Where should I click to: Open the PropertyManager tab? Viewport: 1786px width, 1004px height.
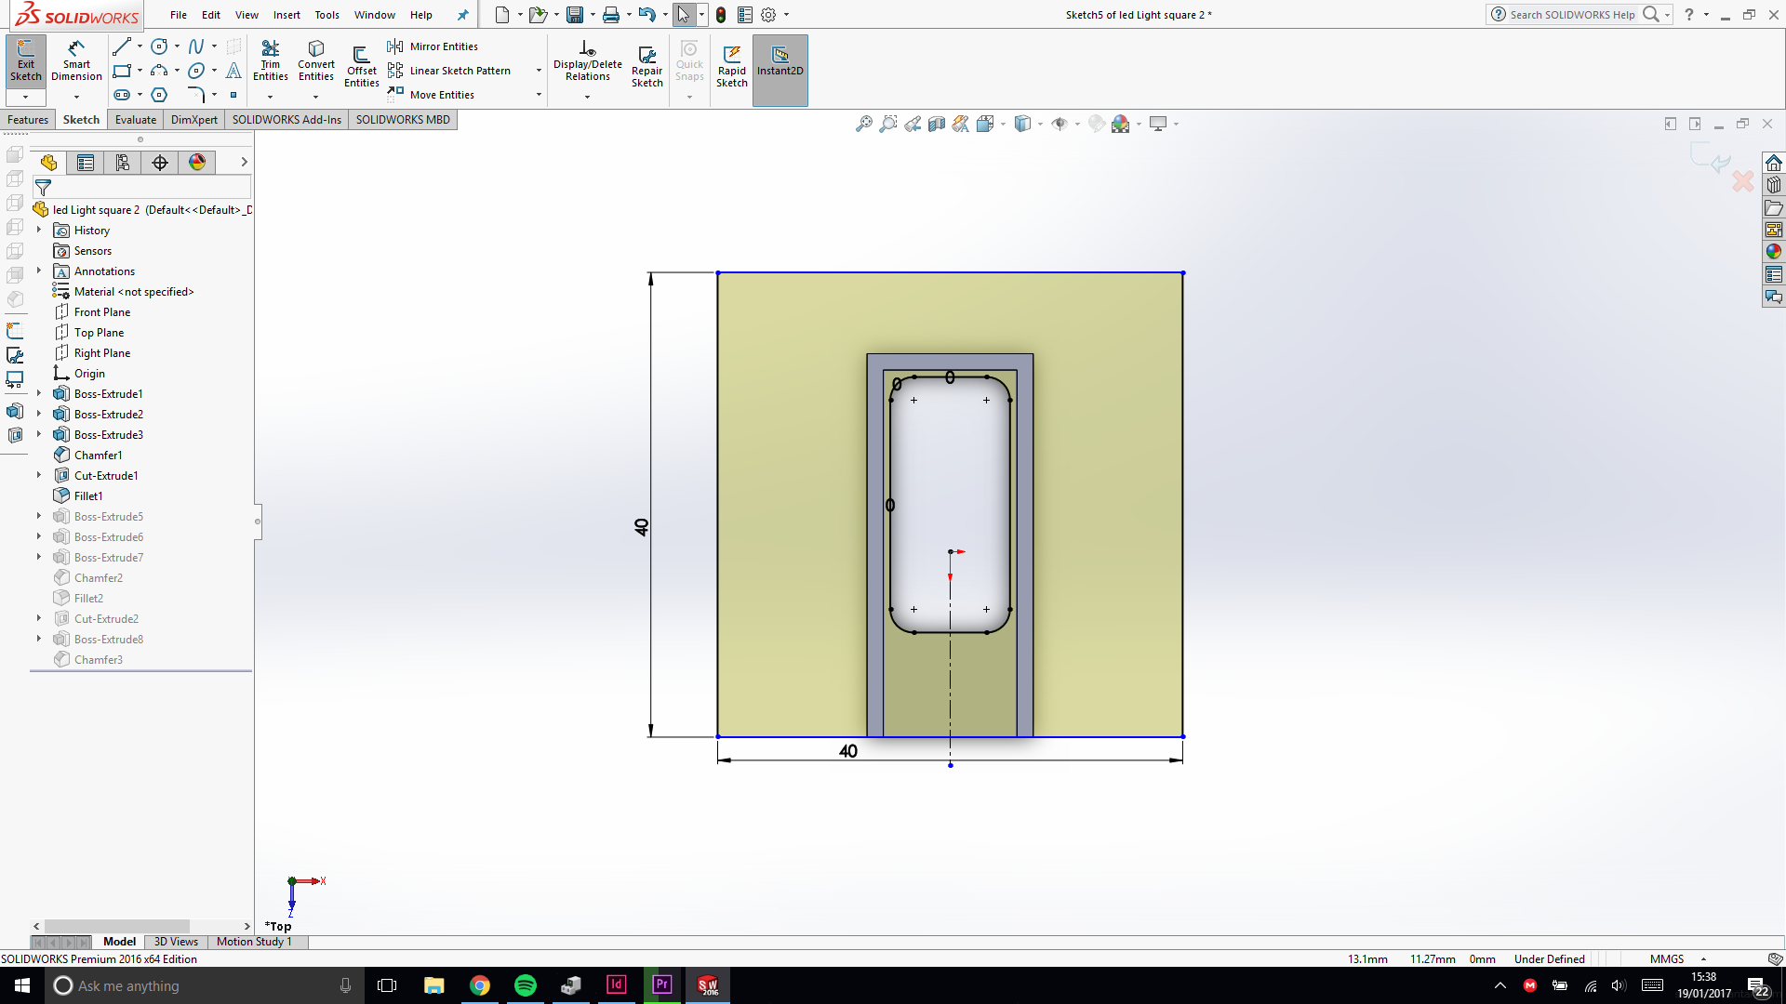(86, 163)
